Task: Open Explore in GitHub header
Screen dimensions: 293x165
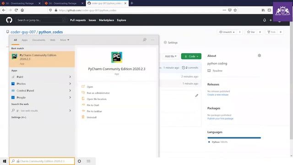Action: (121, 20)
